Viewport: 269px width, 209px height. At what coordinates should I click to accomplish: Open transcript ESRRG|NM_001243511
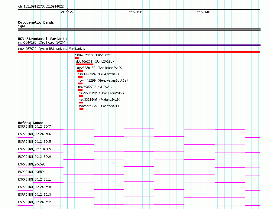click(x=34, y=179)
